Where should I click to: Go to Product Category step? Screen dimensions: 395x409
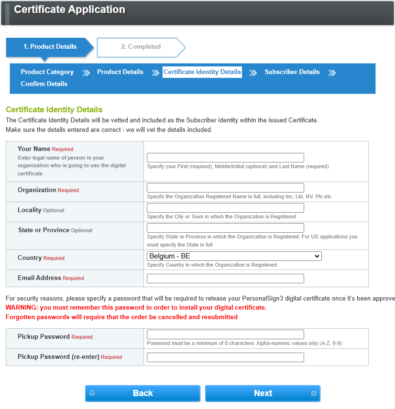pos(47,72)
